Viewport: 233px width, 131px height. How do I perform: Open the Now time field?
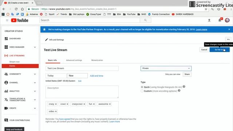77,76
